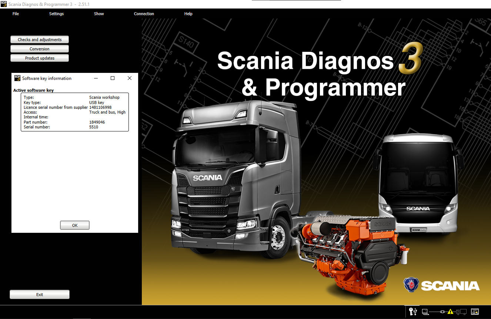Click the yellow warning triangle icon
491x319 pixels.
(450, 312)
